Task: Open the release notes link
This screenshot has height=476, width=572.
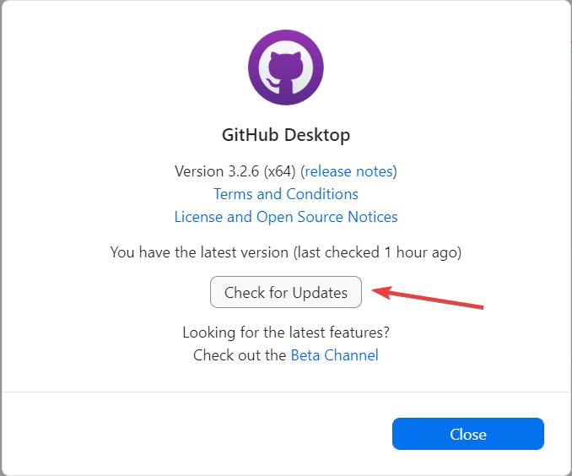Action: [348, 171]
